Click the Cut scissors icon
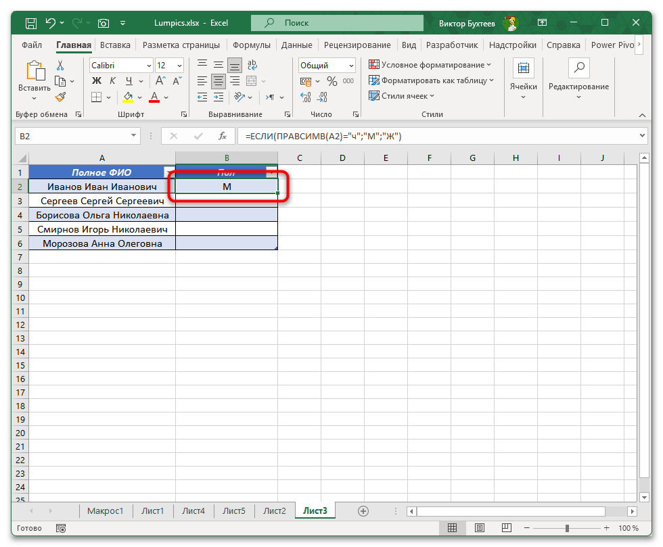The image size is (663, 547). coord(60,66)
